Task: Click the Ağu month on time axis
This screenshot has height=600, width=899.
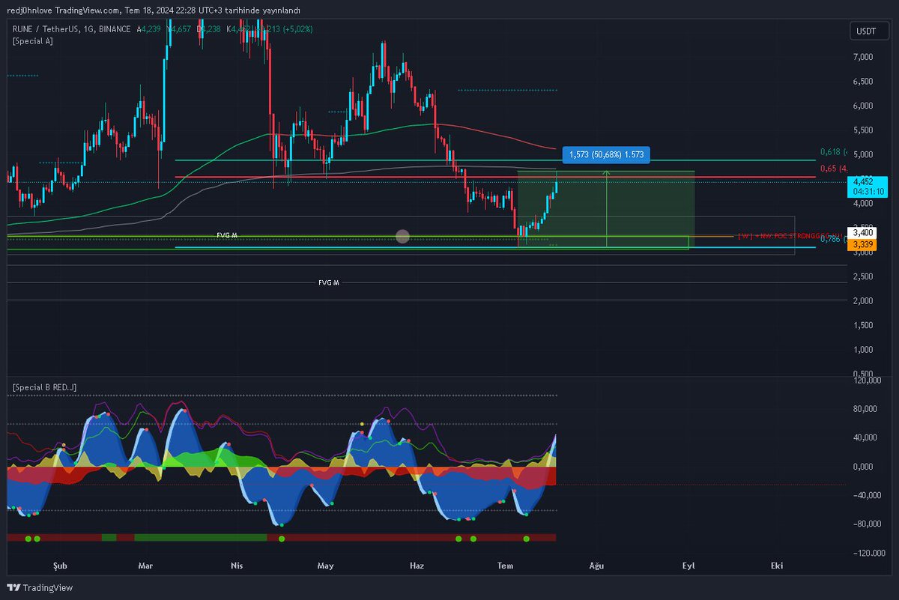Action: coord(596,566)
